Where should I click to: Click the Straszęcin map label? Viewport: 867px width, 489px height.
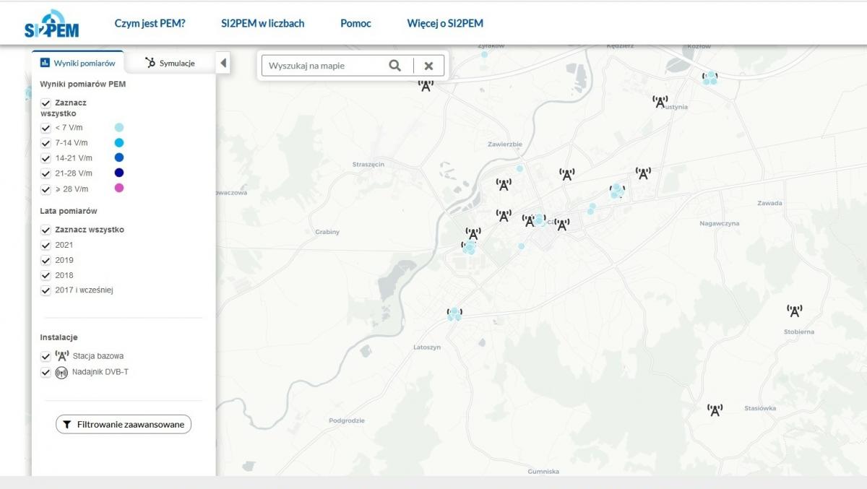coord(368,165)
